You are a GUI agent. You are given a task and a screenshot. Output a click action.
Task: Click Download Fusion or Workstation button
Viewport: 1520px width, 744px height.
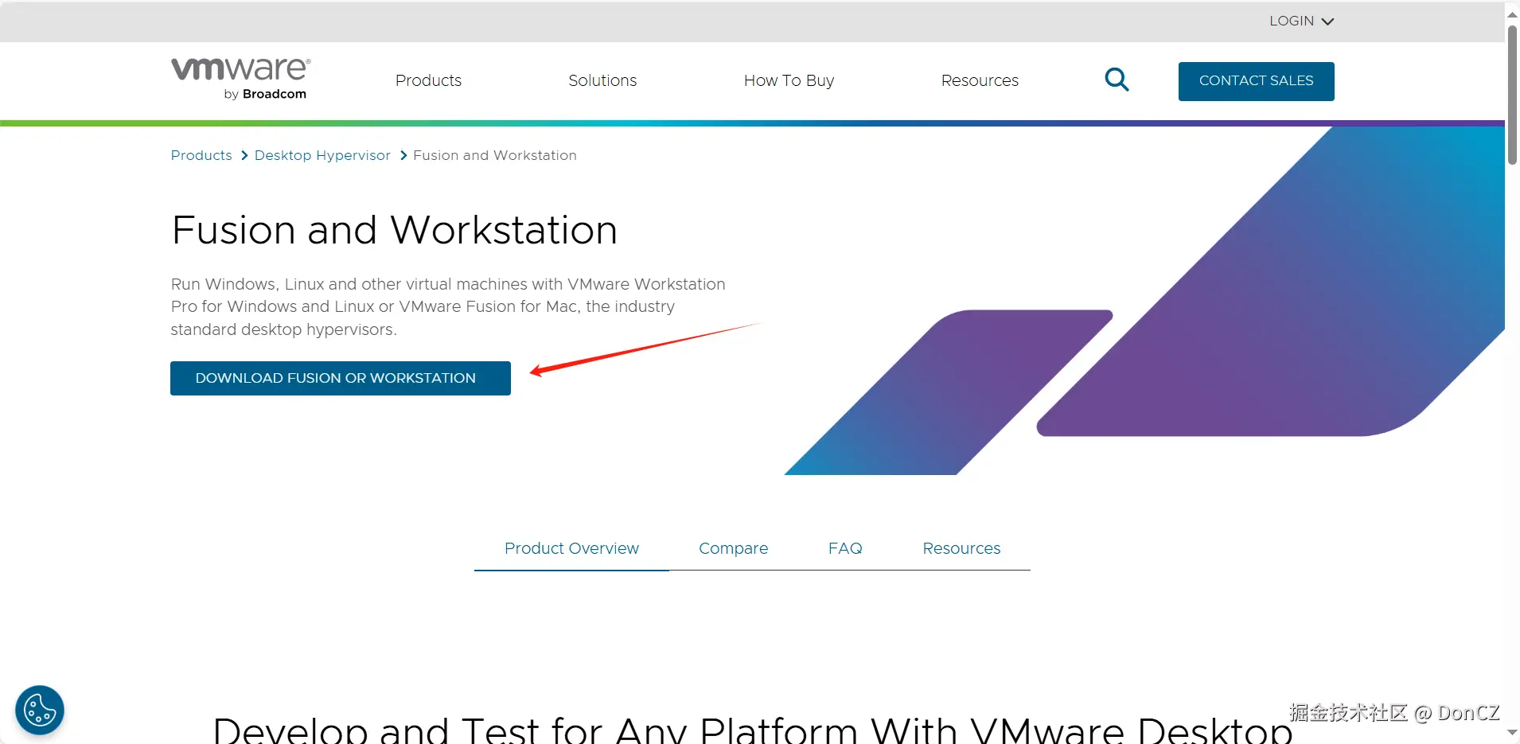pyautogui.click(x=341, y=378)
